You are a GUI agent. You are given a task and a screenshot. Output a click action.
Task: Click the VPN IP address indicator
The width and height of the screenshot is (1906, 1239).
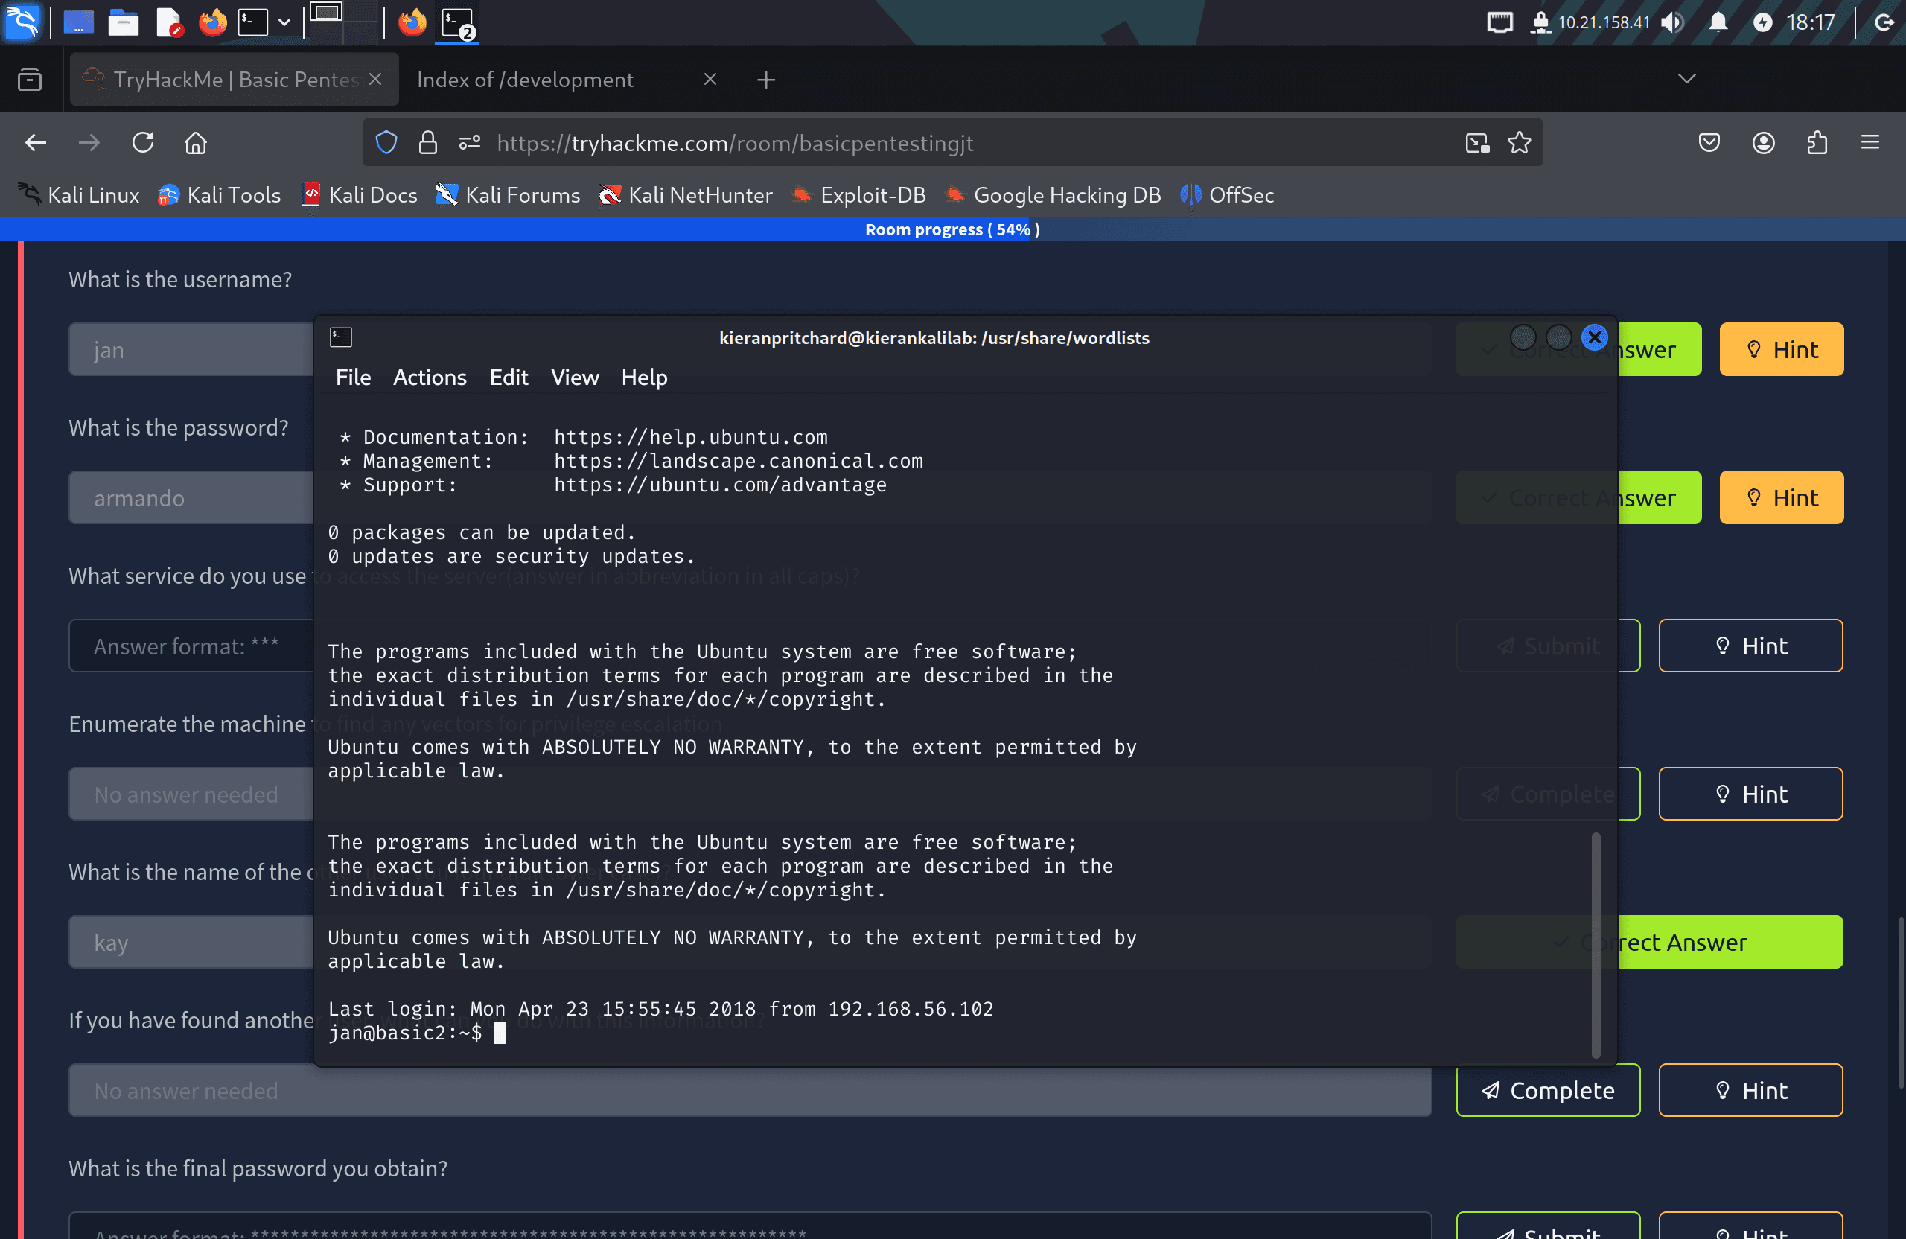point(1590,22)
